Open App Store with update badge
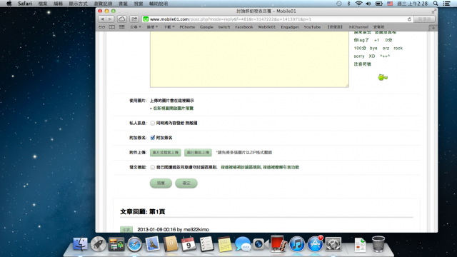The height and width of the screenshot is (257, 457). (315, 244)
